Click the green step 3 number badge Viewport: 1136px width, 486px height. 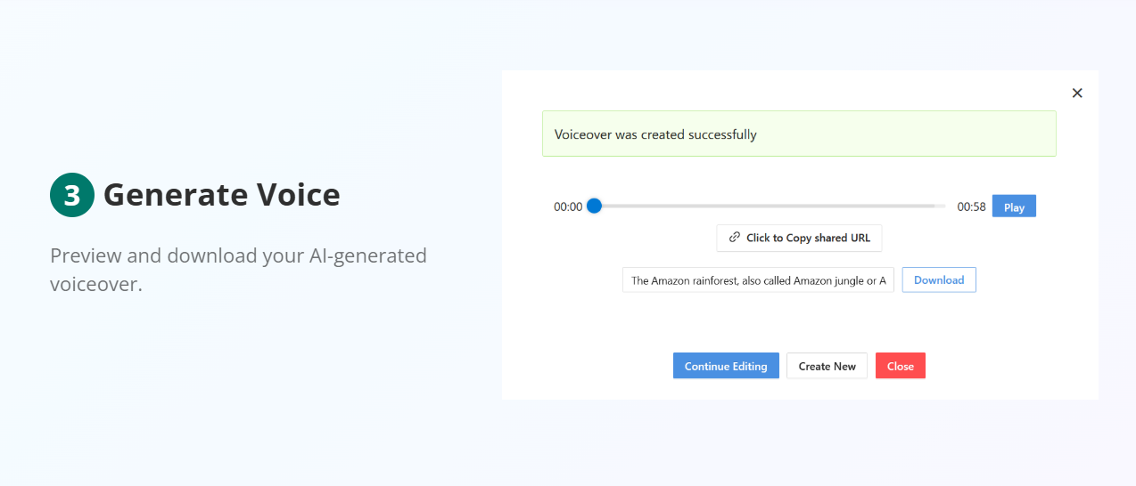click(71, 195)
